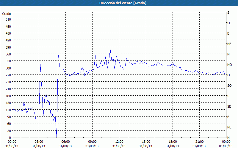This screenshot has height=149, width=238.
Task: Select the "150" degree axis value
Action: (x=9, y=103)
